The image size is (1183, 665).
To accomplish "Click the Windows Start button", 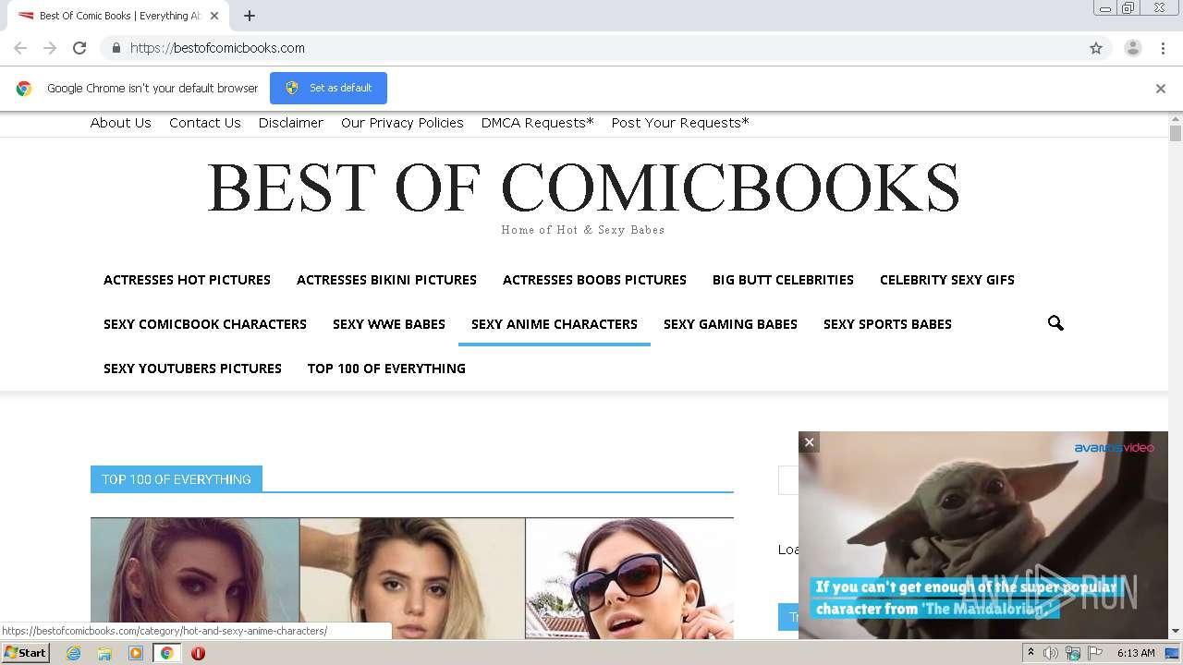I will [25, 653].
